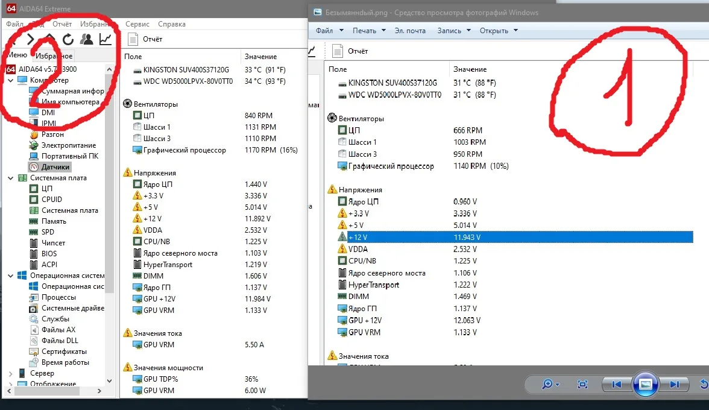Screen dimensions: 709x410
Task: Go to previous photo in Photo Viewer
Action: click(616, 384)
